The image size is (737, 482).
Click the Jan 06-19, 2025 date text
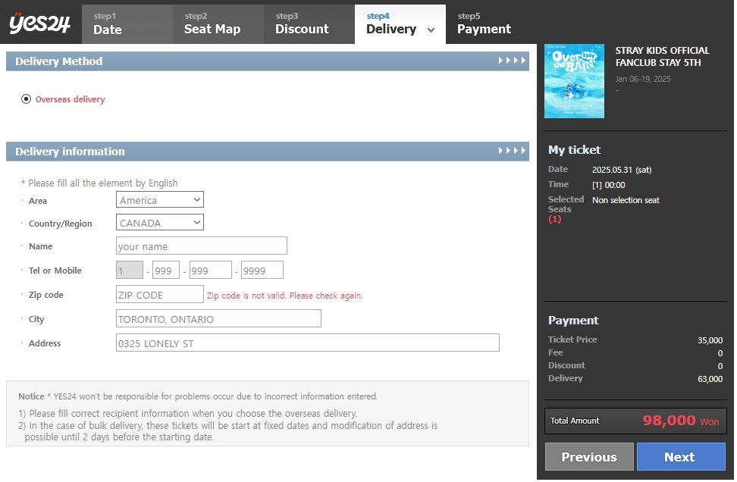pos(643,79)
